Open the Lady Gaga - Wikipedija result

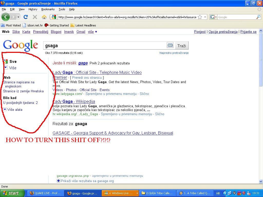coord(74,101)
